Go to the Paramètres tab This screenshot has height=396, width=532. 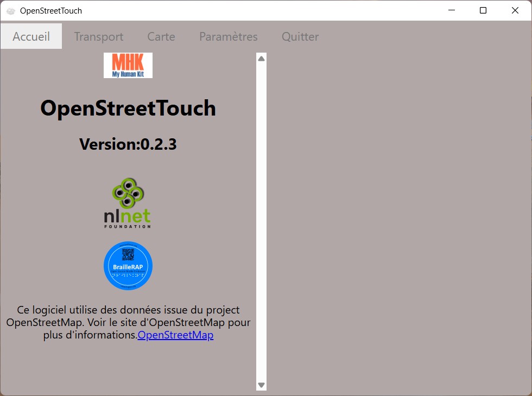pyautogui.click(x=229, y=36)
